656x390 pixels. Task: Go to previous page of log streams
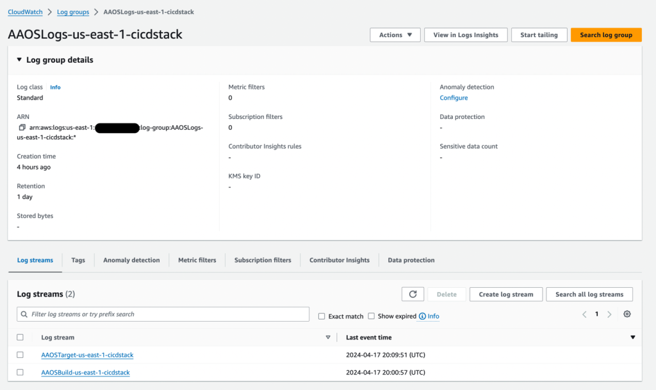point(584,314)
